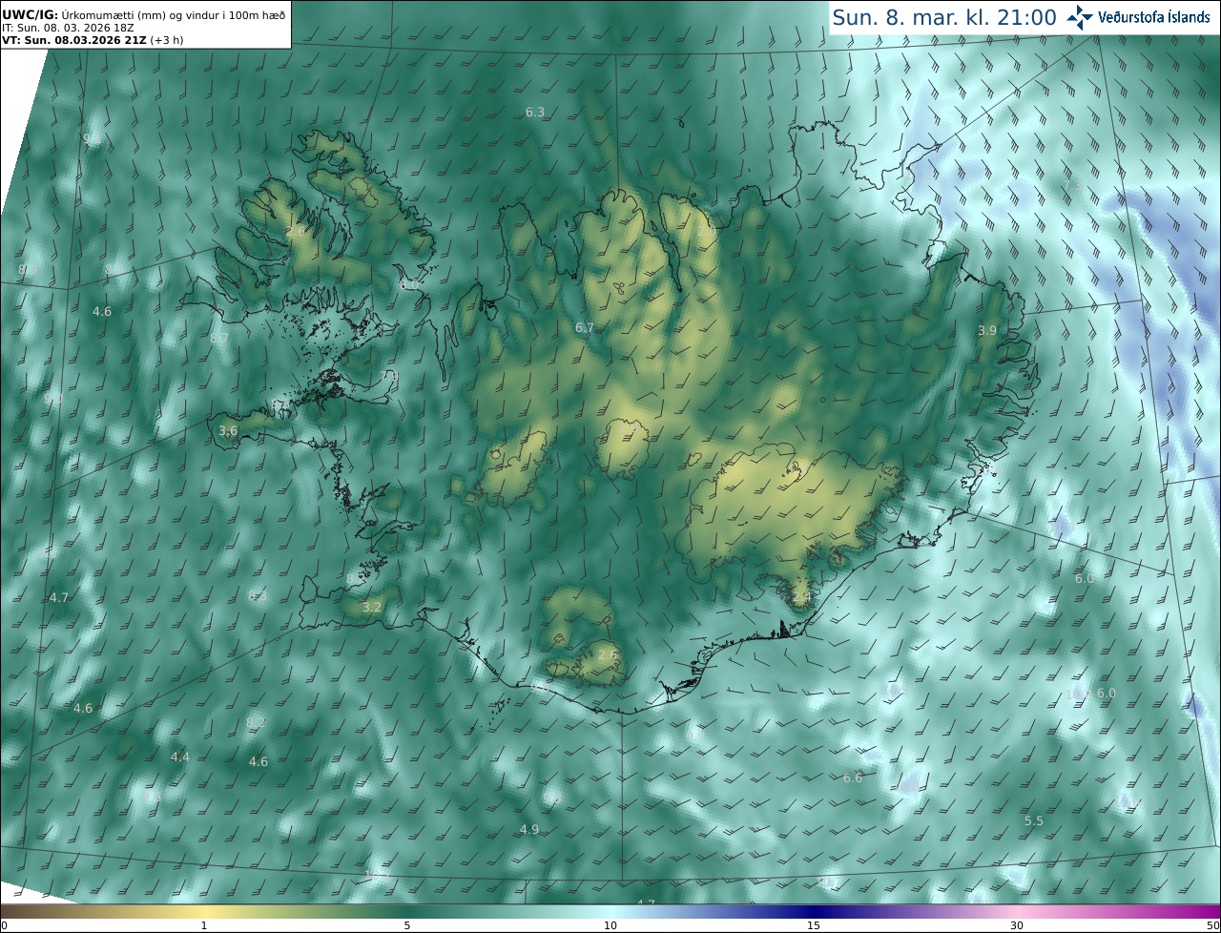Click the 8.2 value label over the ocean

(x=256, y=723)
